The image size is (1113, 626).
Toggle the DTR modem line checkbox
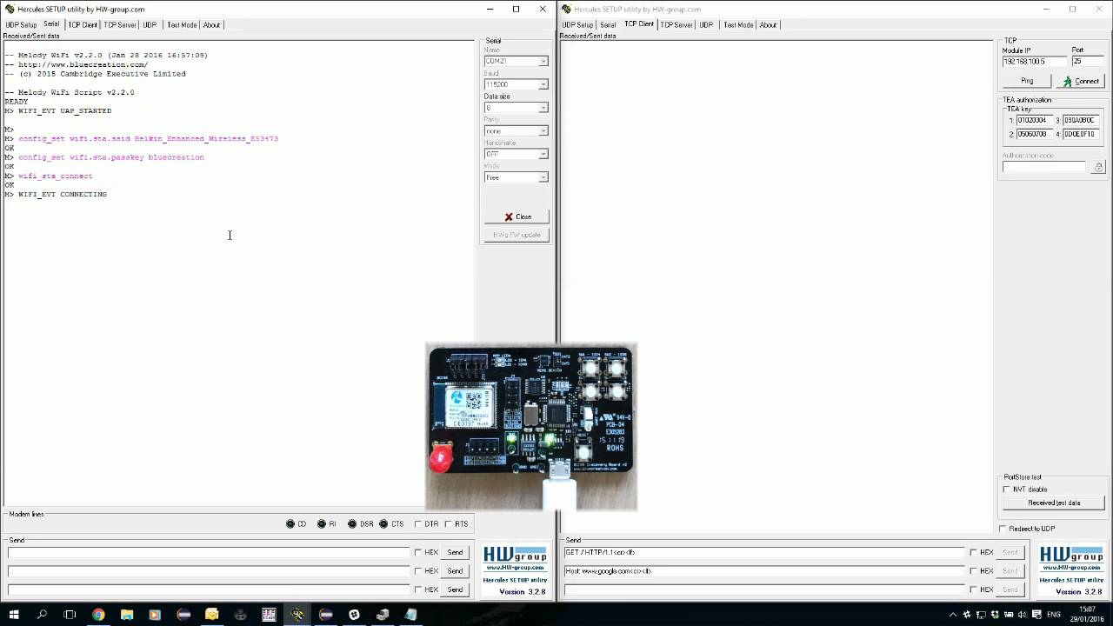point(418,524)
